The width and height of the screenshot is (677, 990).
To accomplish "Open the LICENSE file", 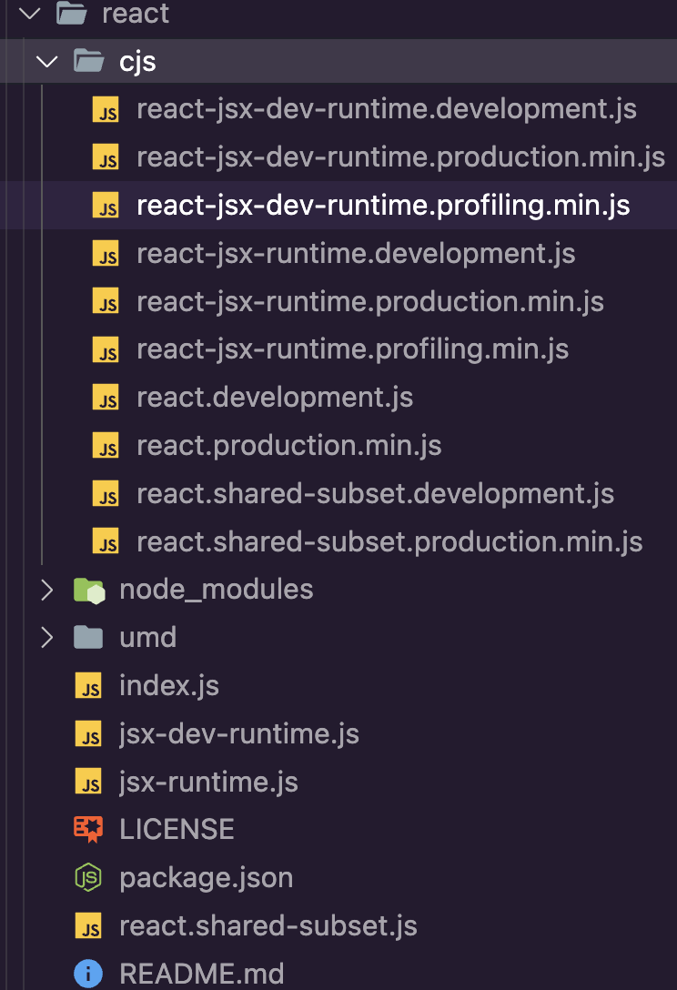I will (177, 830).
